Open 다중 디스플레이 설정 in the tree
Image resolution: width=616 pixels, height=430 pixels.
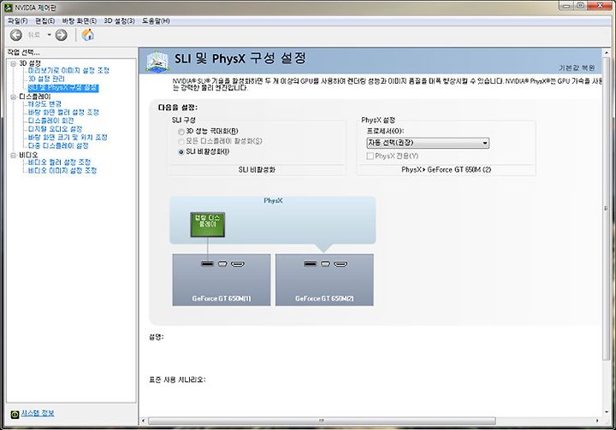(x=58, y=145)
